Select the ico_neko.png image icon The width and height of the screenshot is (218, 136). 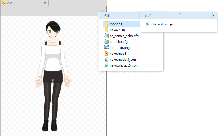click(x=106, y=48)
